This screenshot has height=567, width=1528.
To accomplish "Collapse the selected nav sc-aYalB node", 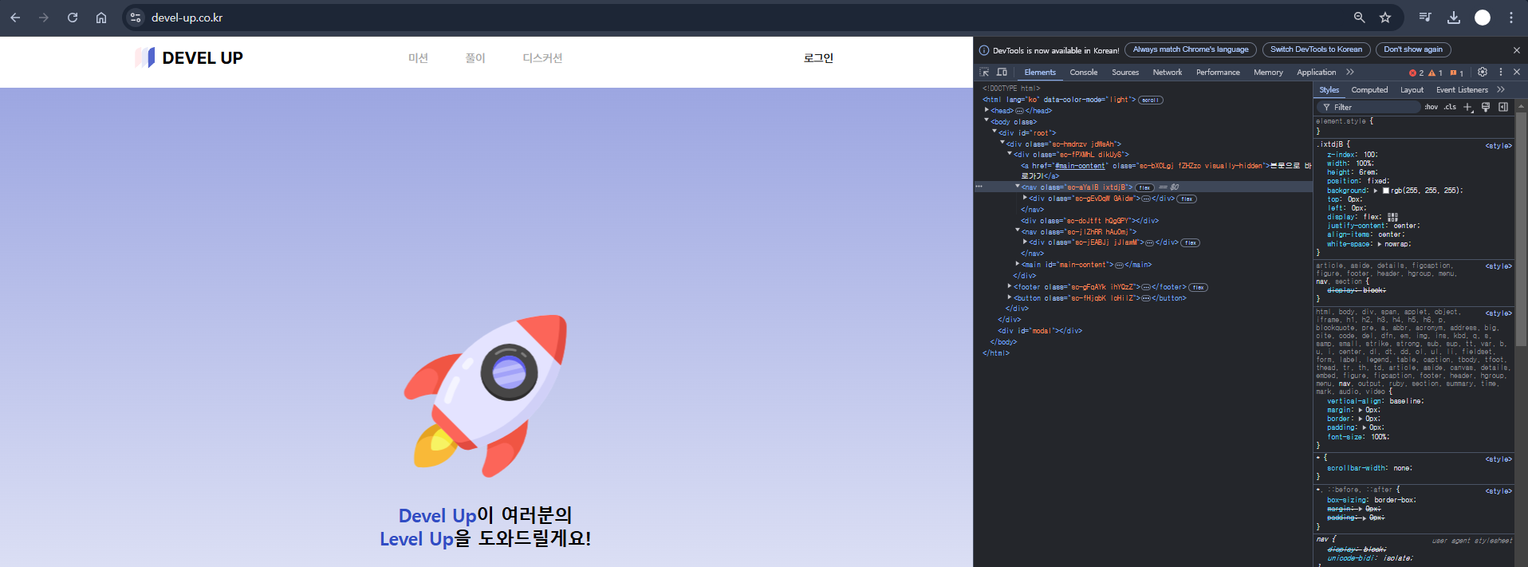I will [1018, 187].
